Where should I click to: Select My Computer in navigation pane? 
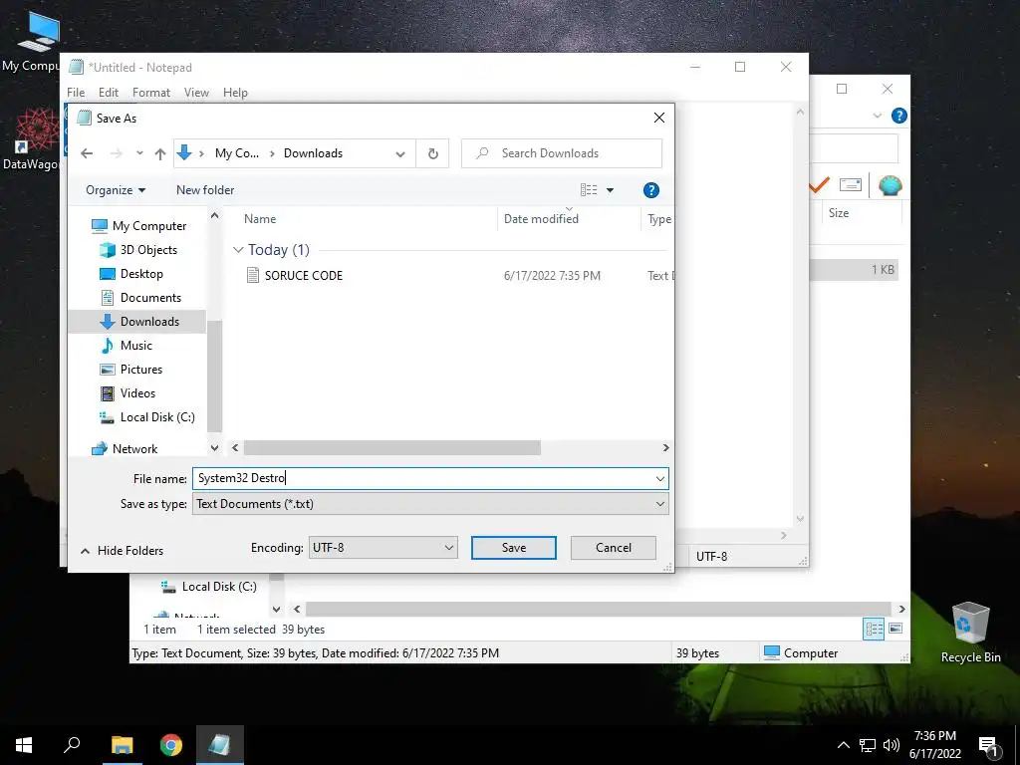(x=149, y=226)
